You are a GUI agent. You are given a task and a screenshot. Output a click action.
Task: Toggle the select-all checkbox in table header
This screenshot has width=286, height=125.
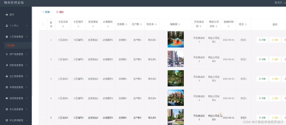(43, 24)
